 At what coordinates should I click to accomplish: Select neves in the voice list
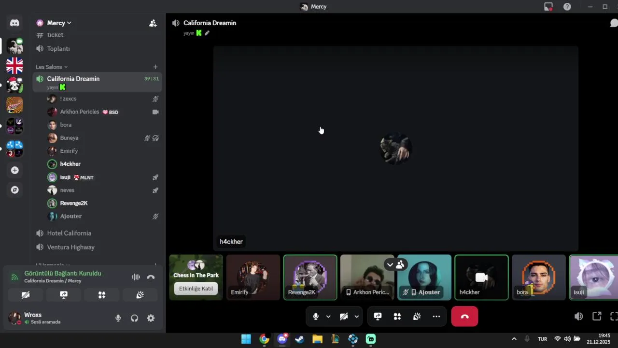click(x=103, y=190)
